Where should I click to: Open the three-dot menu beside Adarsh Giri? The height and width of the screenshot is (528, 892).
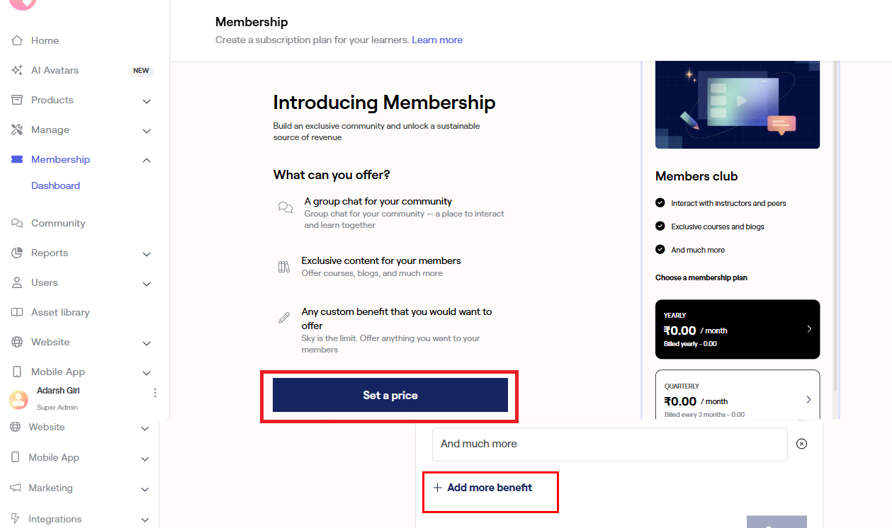pyautogui.click(x=155, y=393)
